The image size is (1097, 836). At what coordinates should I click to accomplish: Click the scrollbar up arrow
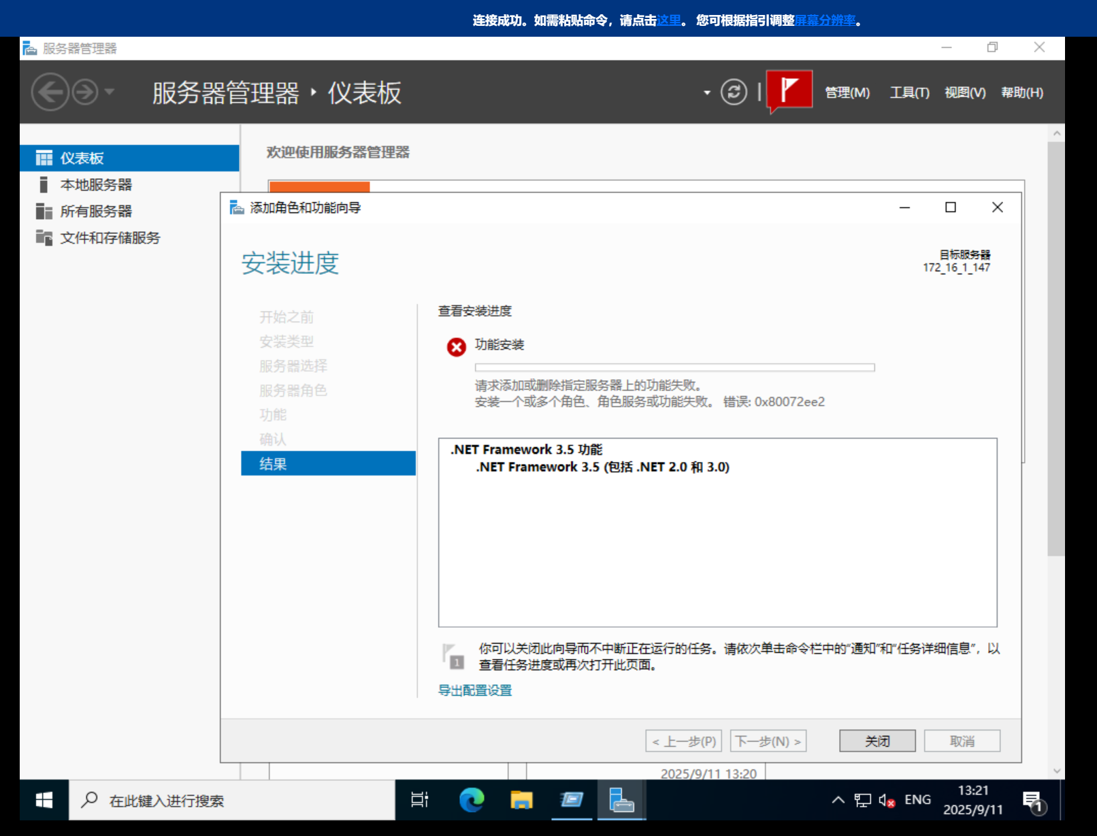click(1056, 133)
